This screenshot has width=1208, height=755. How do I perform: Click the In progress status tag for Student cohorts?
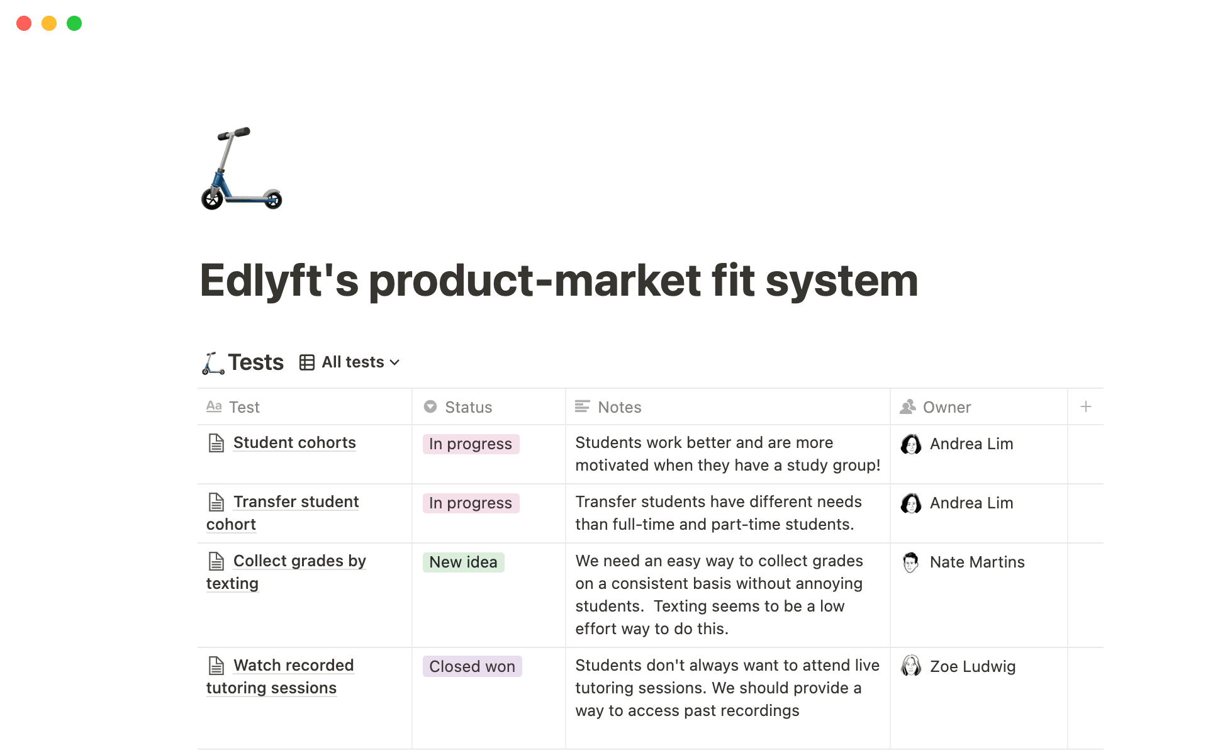click(470, 444)
